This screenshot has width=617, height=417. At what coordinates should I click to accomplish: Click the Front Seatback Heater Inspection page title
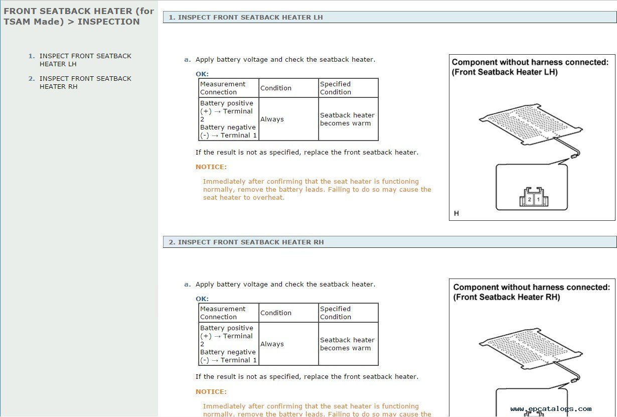pyautogui.click(x=78, y=16)
